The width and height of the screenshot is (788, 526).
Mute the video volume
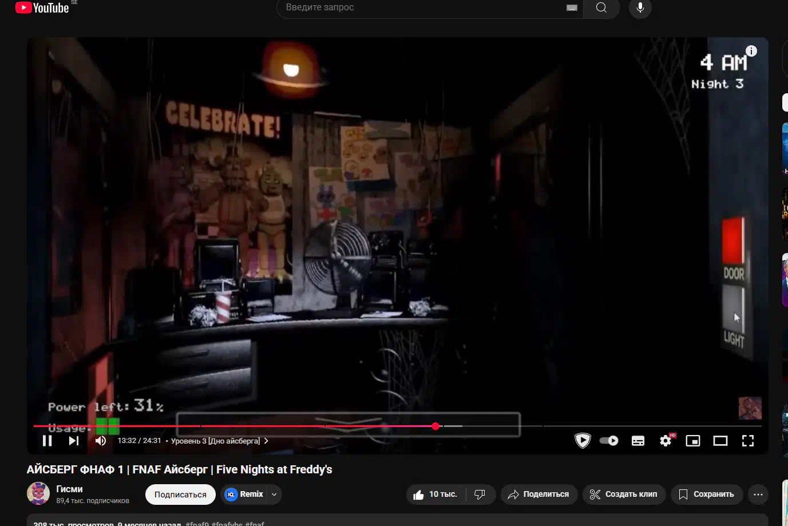pyautogui.click(x=101, y=441)
